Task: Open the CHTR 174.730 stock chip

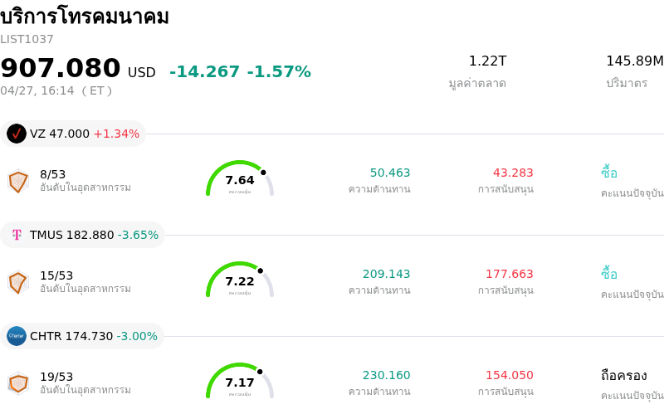Action: (83, 336)
